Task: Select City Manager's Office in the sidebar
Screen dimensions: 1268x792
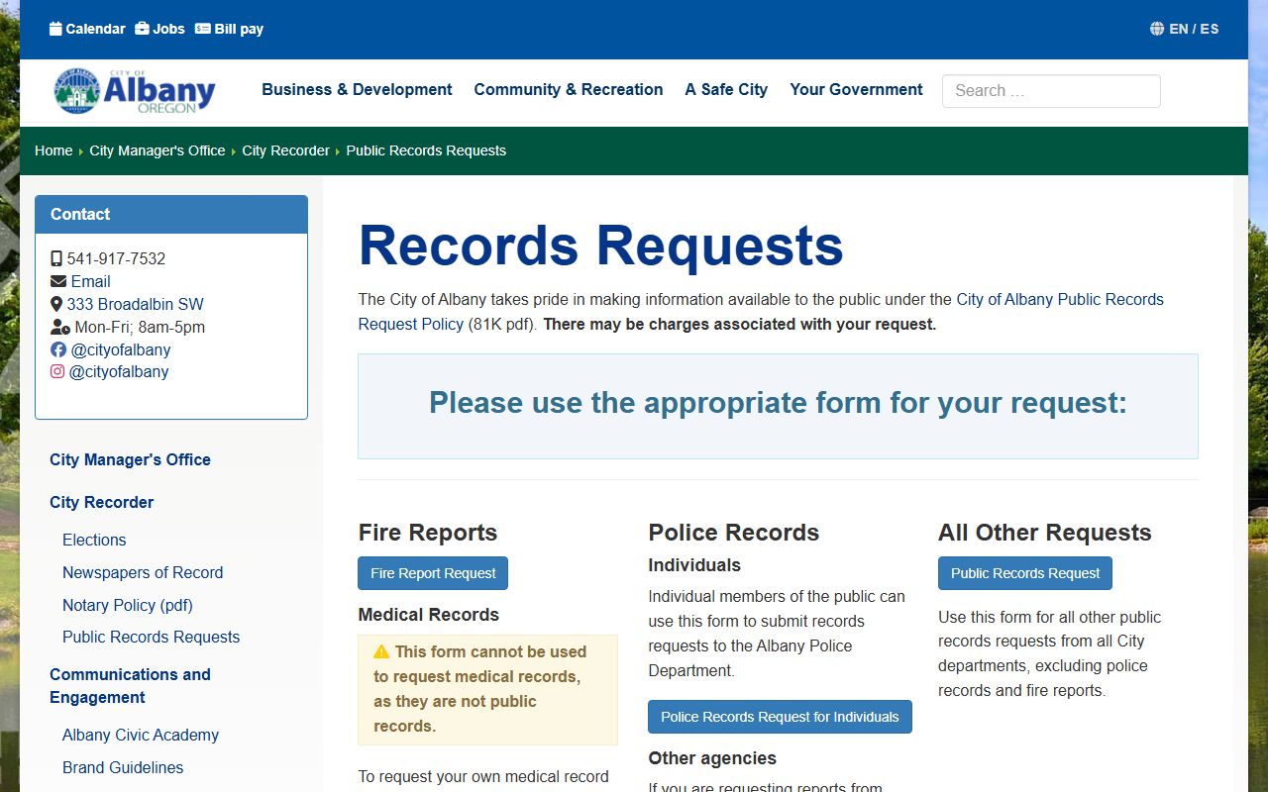Action: point(130,459)
